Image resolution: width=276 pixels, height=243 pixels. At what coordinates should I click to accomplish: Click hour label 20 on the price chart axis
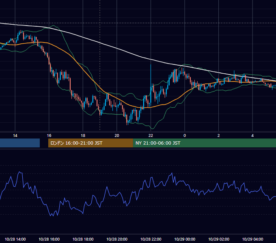(117, 136)
